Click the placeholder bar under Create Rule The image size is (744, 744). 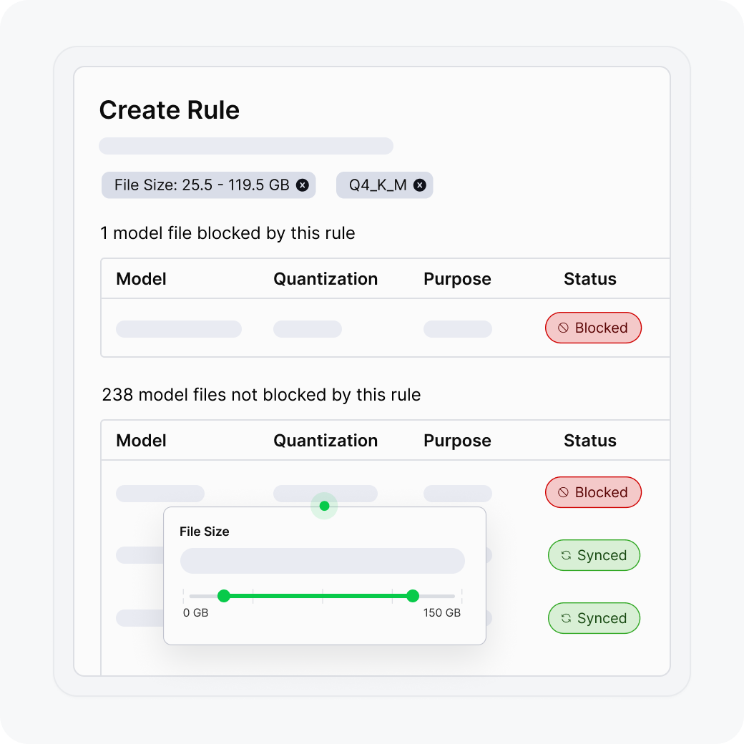pyautogui.click(x=245, y=146)
